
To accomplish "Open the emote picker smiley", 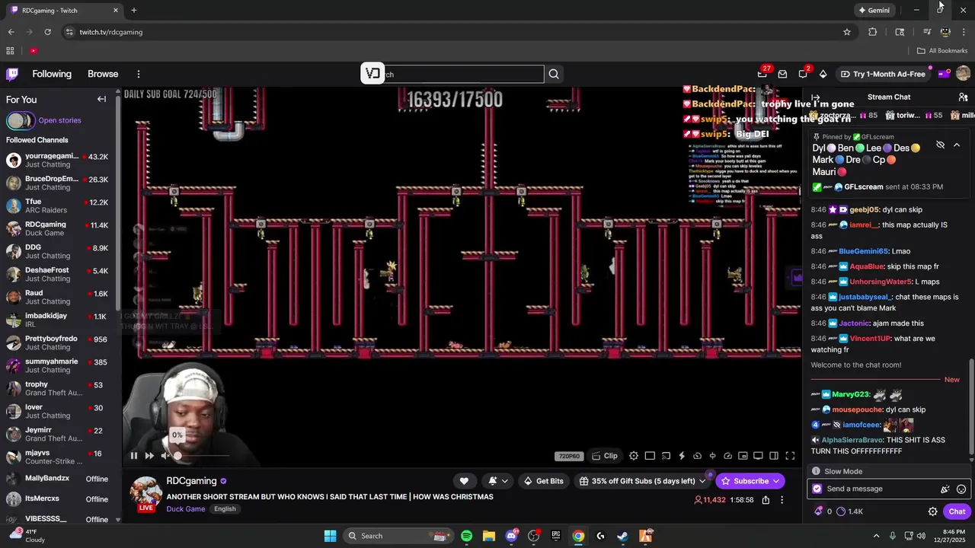I will (961, 489).
